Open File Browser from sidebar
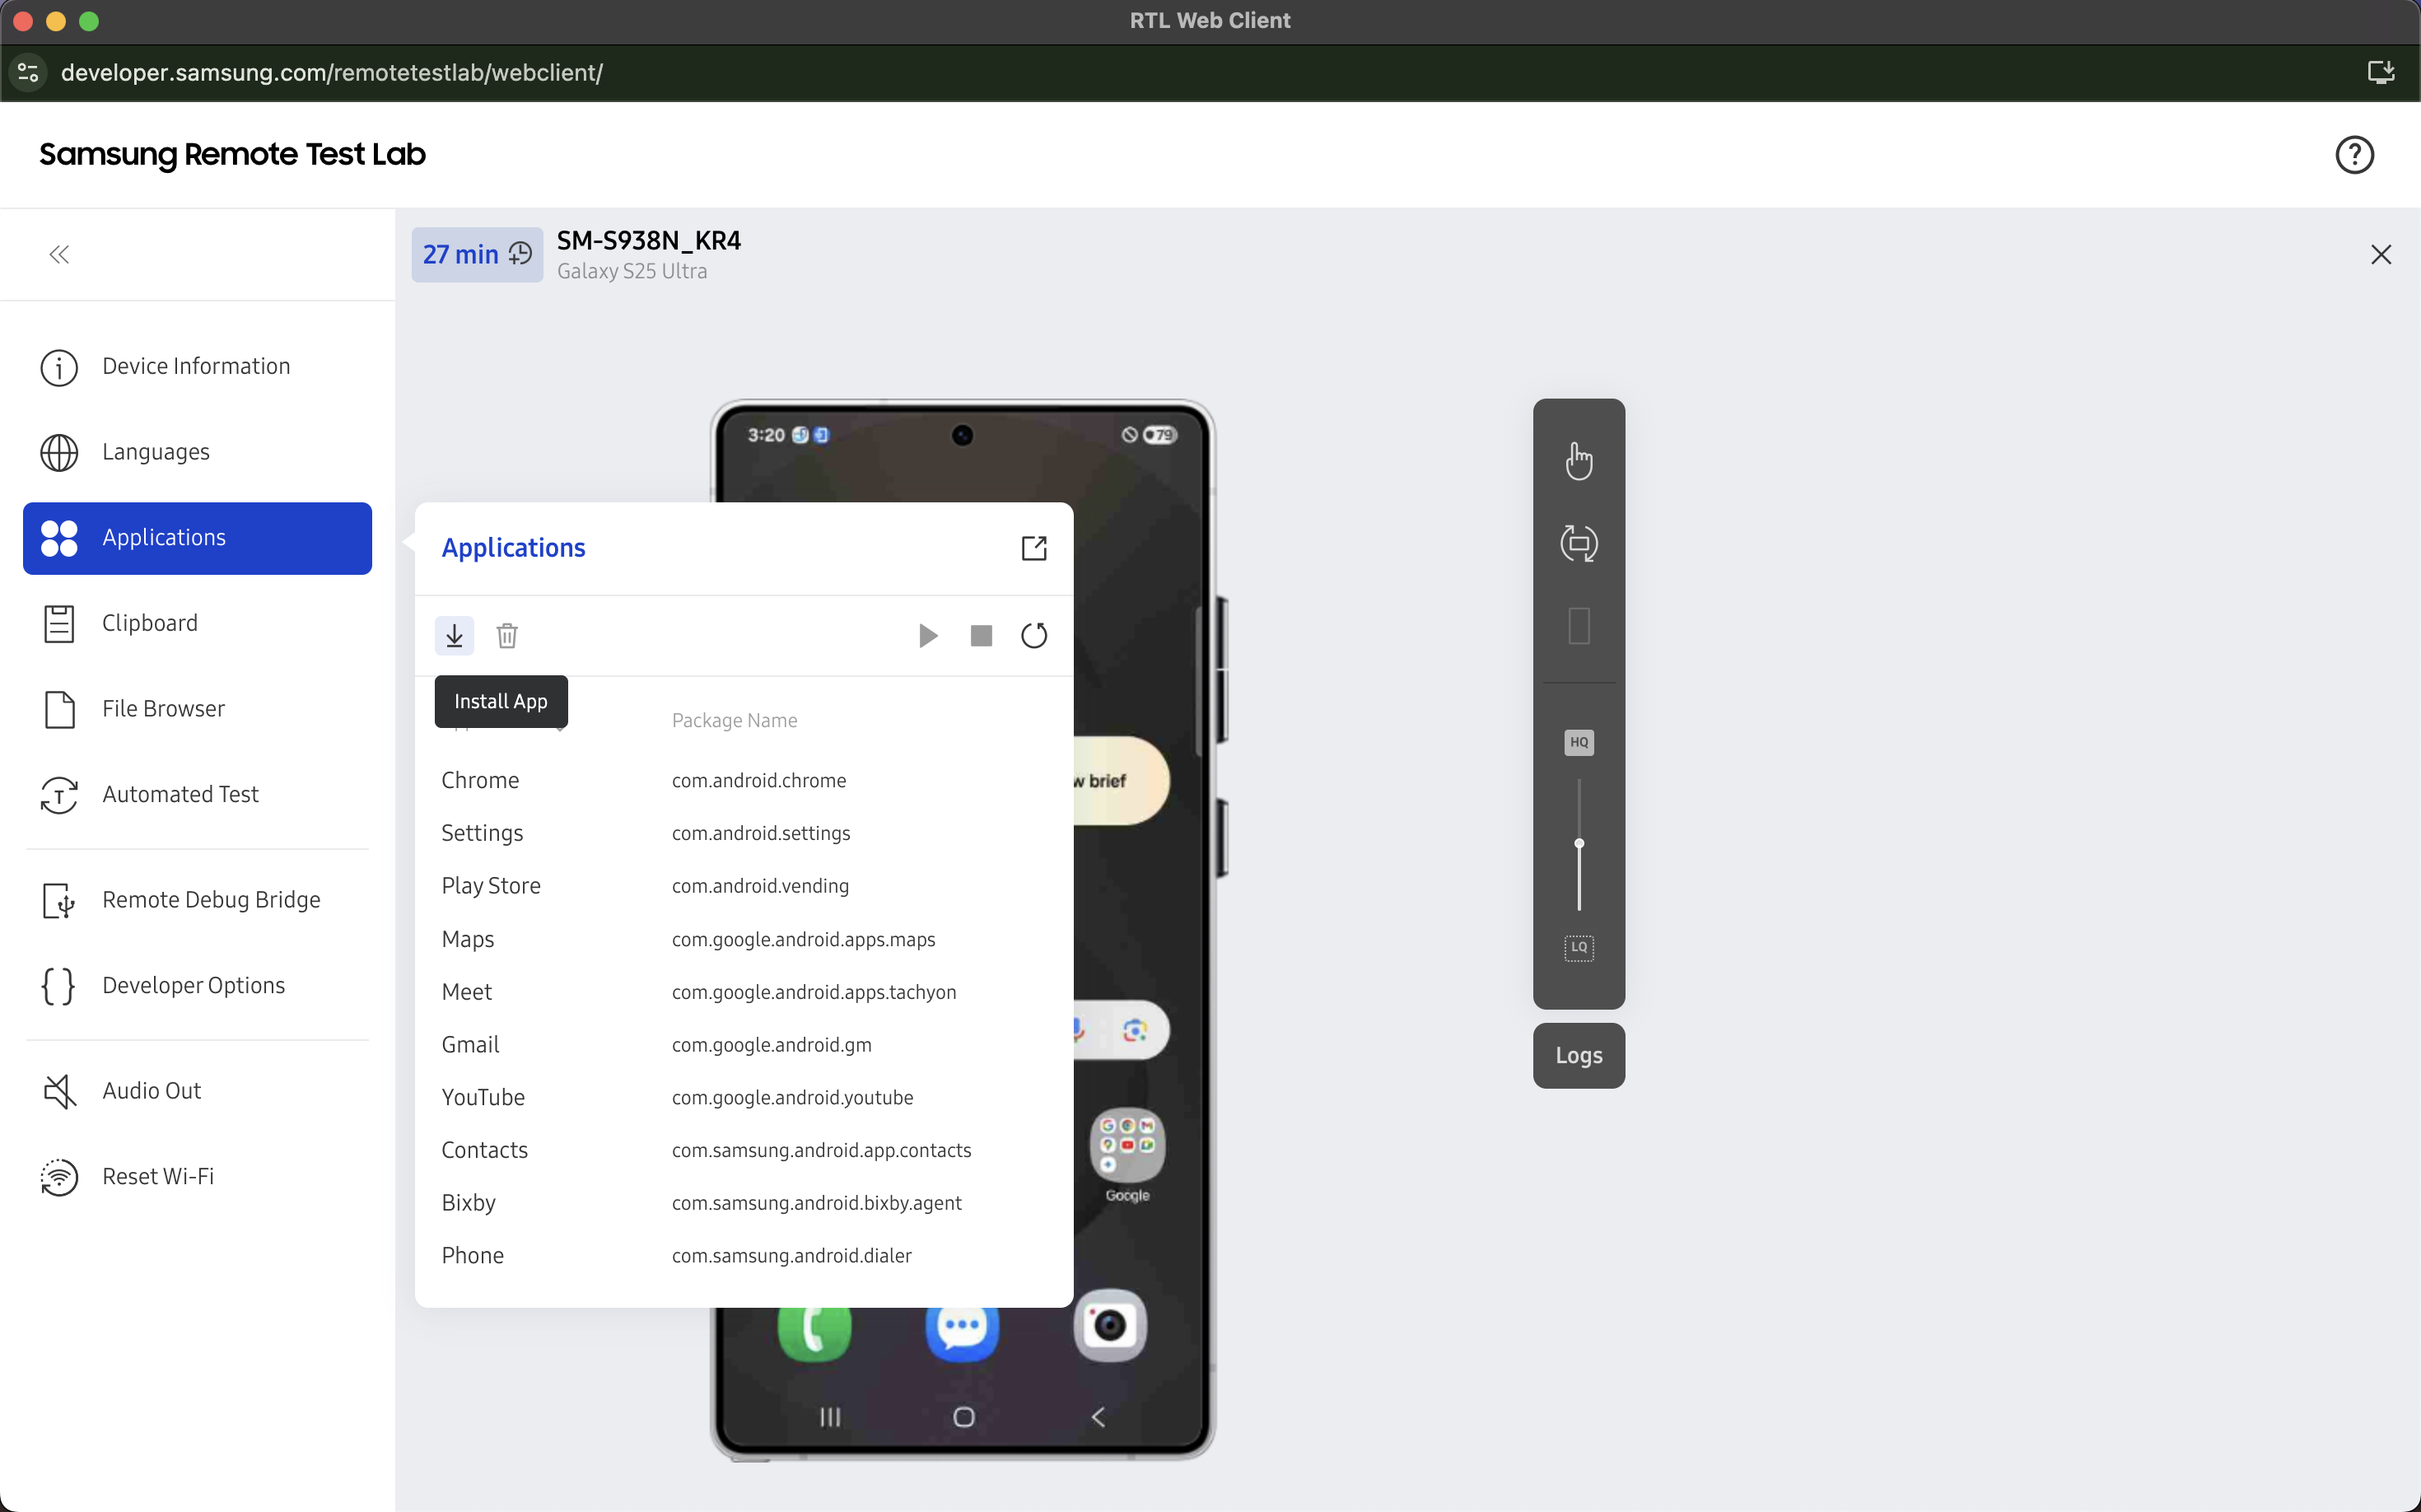The image size is (2421, 1512). (197, 709)
